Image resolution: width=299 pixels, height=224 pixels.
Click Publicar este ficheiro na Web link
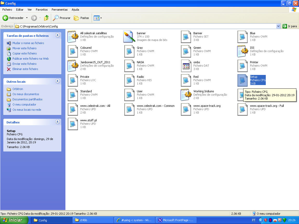pos(31,59)
